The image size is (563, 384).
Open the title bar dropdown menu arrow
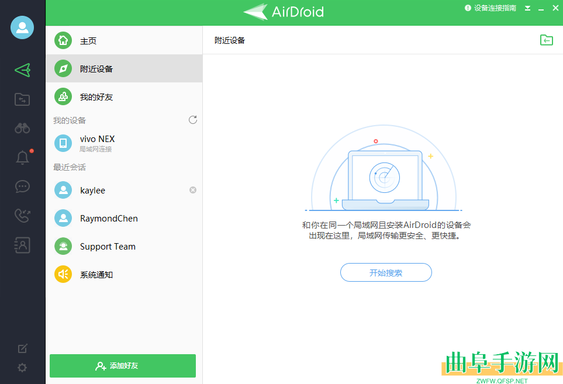tap(527, 8)
